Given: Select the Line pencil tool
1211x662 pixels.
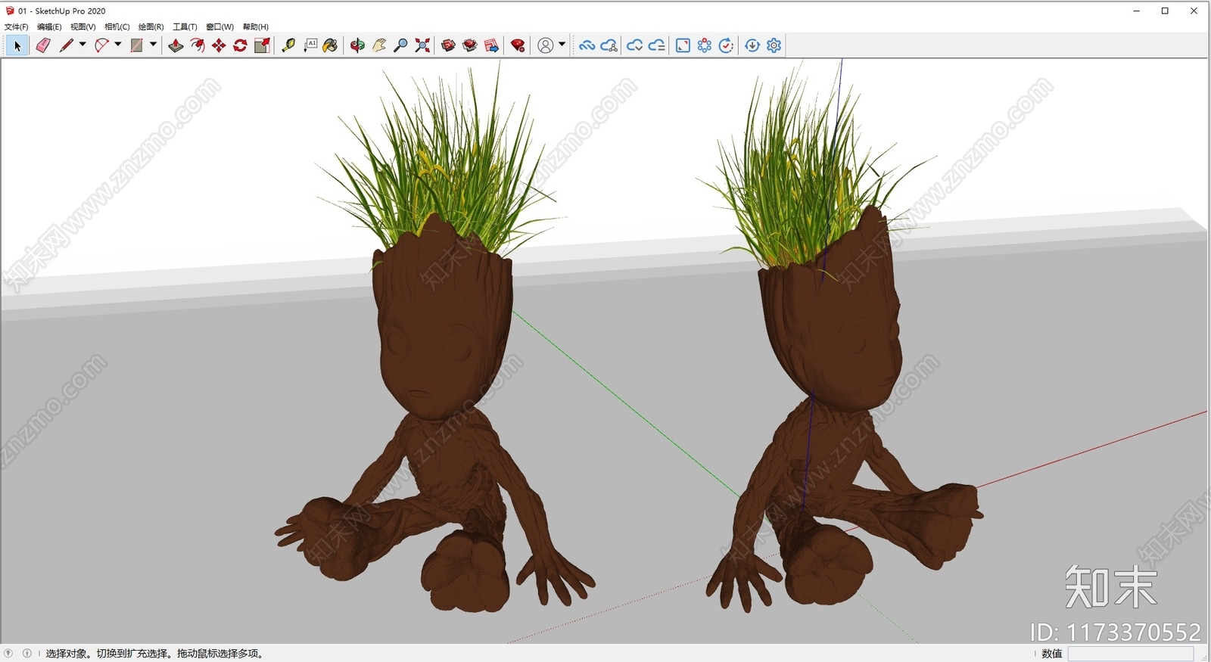Looking at the screenshot, I should 67,46.
